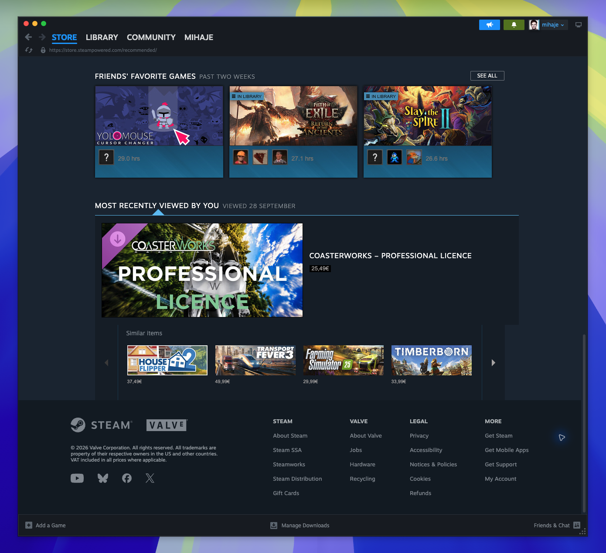Screen dimensions: 606x553
Task: Open the notifications bell
Action: click(x=514, y=25)
